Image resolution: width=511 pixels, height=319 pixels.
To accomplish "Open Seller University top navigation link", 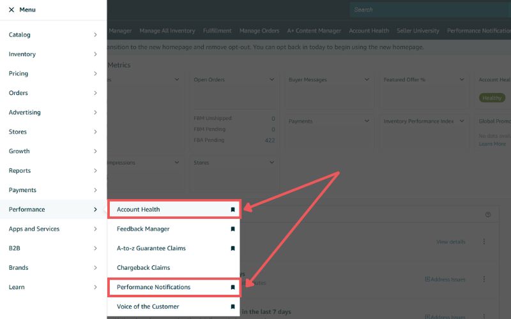I will (x=418, y=31).
